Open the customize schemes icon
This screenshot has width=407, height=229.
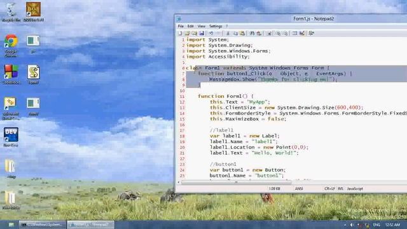(302, 33)
